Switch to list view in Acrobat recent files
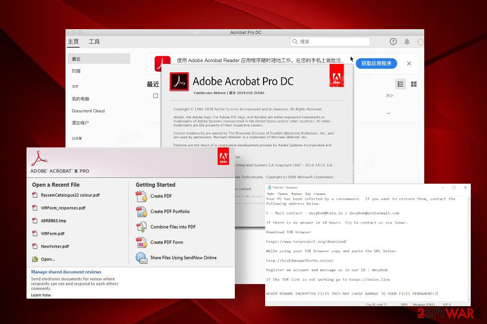 point(400,84)
